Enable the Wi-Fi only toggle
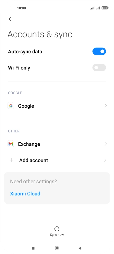Screen dimensions: 114x254 (99, 67)
